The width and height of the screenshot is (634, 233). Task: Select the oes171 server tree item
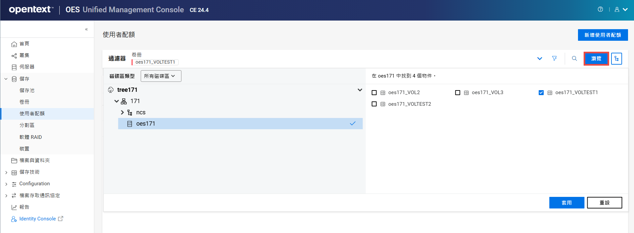[146, 124]
